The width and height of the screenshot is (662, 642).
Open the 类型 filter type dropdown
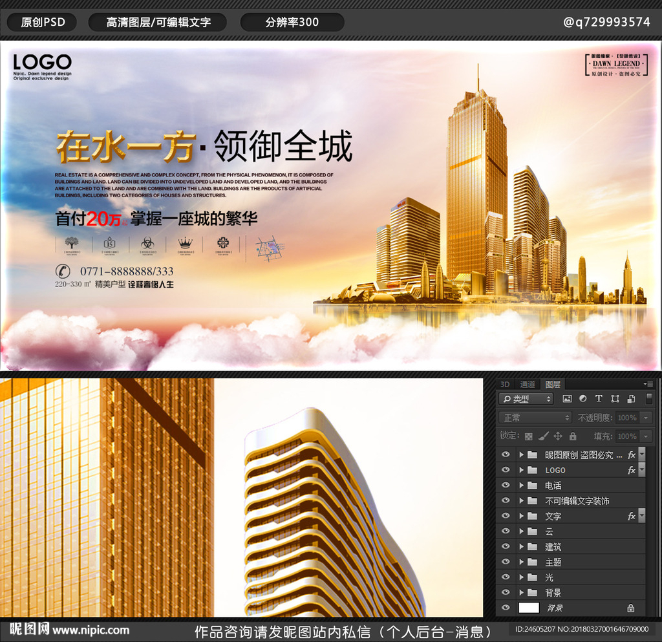click(x=526, y=398)
